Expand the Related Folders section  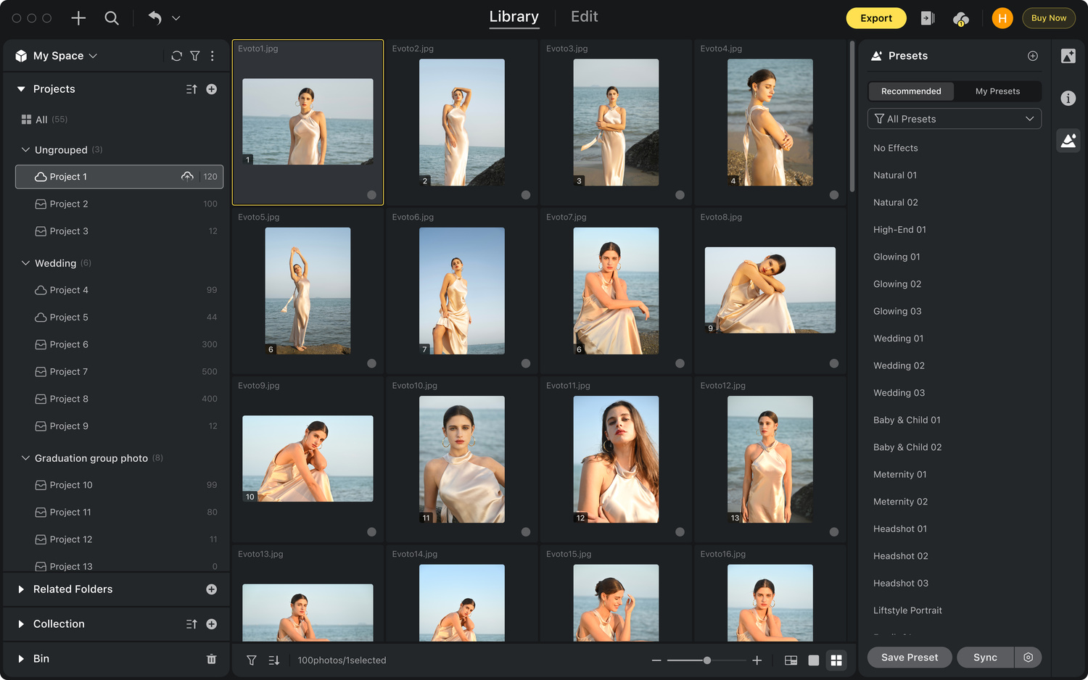pyautogui.click(x=21, y=589)
